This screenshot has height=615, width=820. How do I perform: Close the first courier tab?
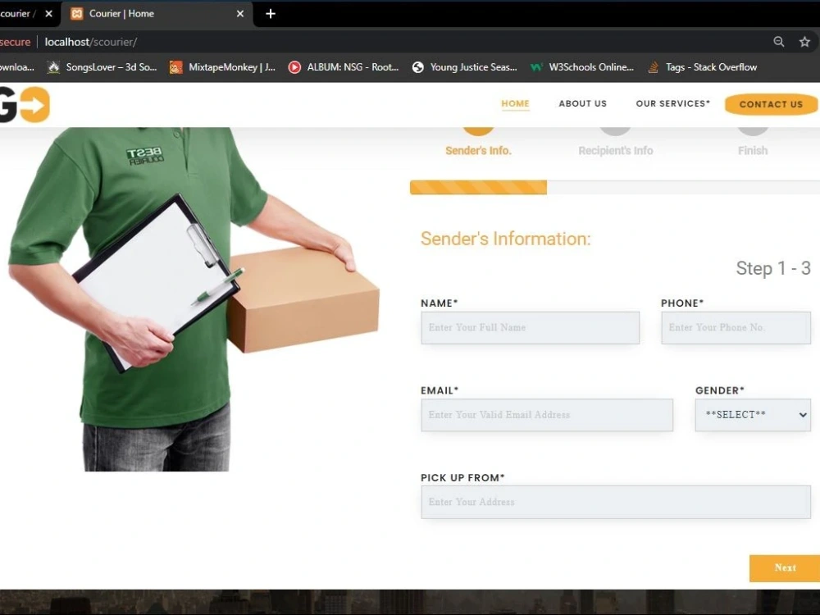48,14
